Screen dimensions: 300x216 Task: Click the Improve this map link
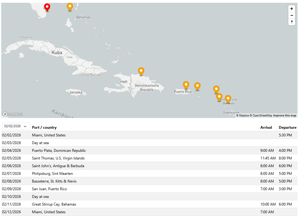tap(285, 116)
